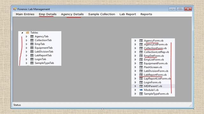The width and height of the screenshot is (204, 114).
Task: Select the LapReportListForm.vb file name
Action: point(157,79)
